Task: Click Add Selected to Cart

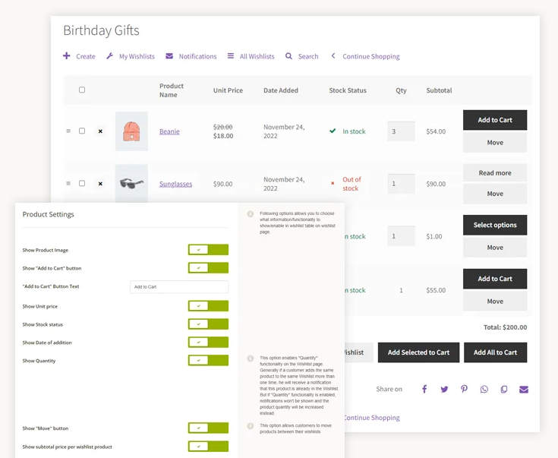Action: click(x=418, y=352)
